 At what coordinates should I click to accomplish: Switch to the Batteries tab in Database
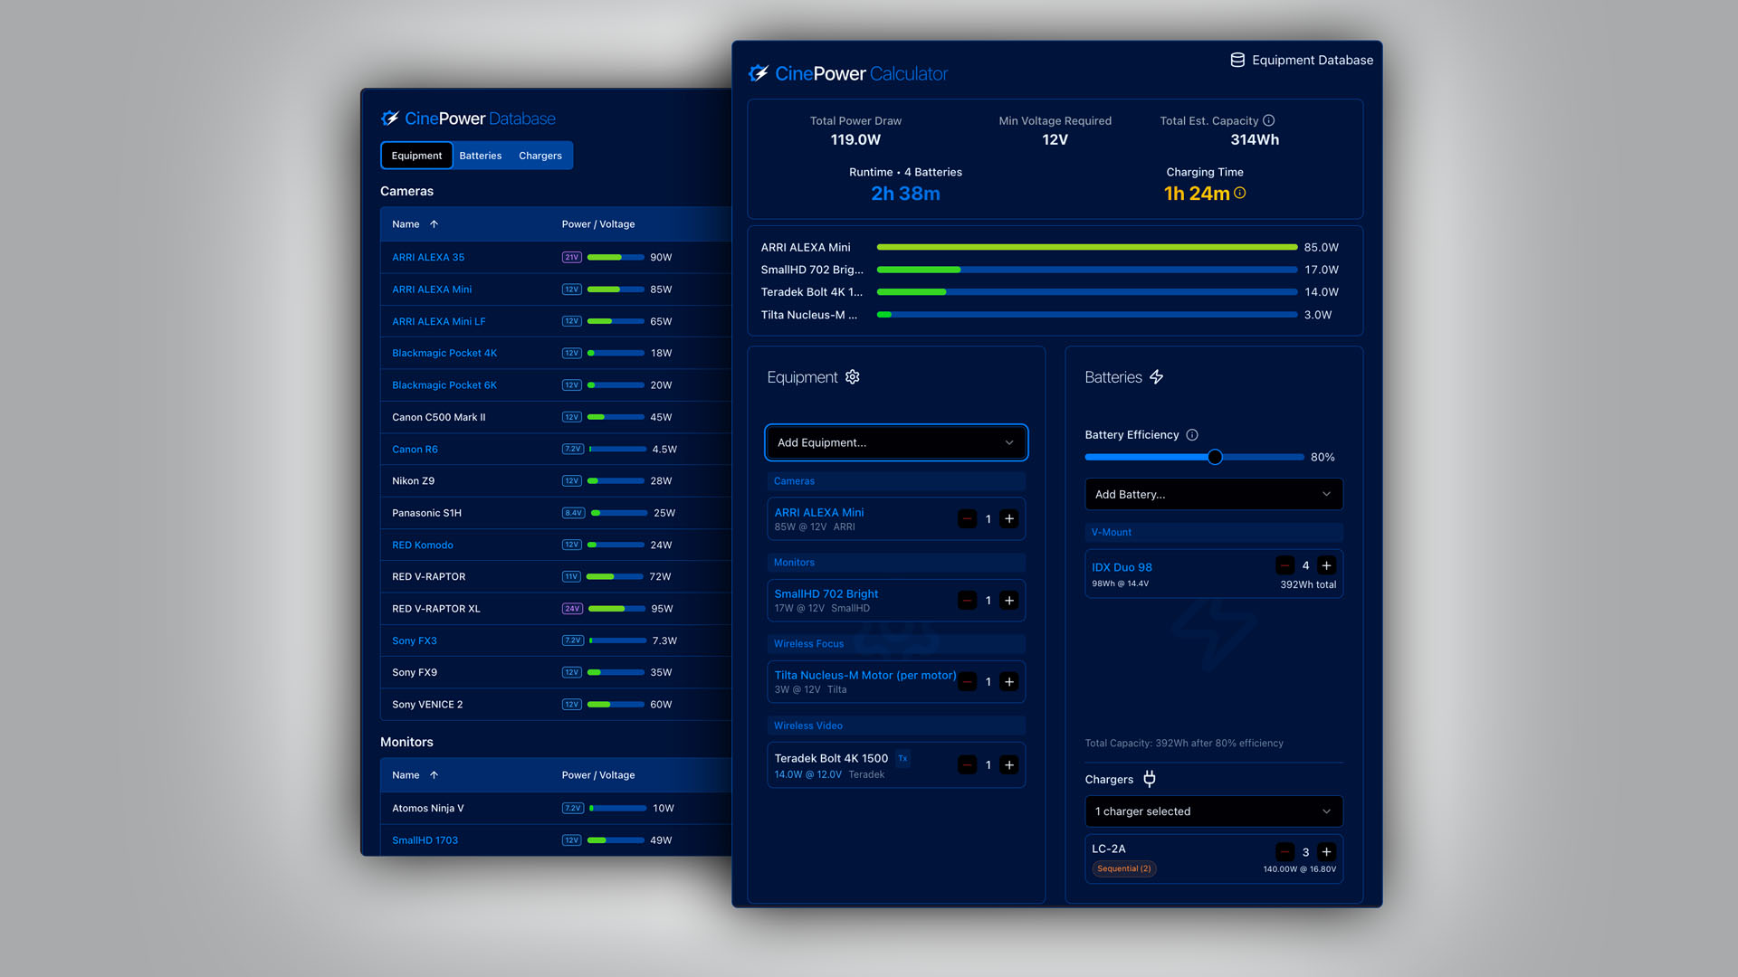(480, 156)
